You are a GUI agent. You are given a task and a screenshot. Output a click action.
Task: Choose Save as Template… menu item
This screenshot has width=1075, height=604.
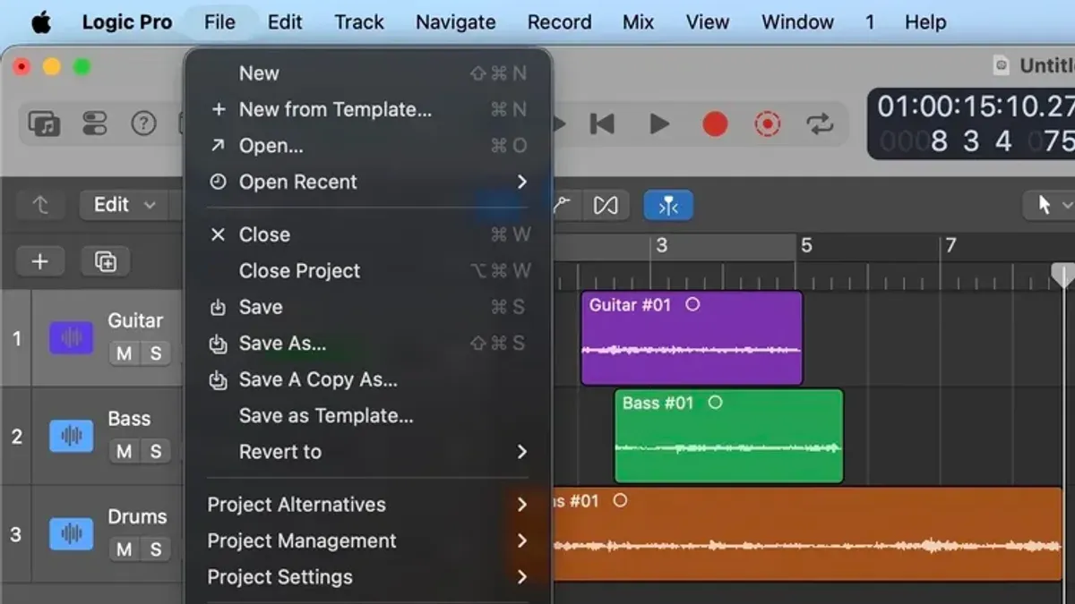point(369,416)
